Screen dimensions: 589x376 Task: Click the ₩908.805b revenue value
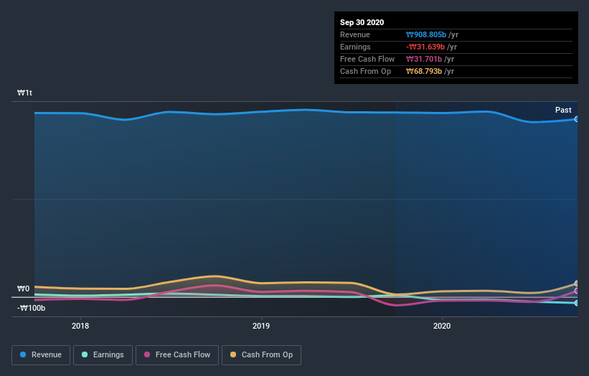[x=426, y=34]
